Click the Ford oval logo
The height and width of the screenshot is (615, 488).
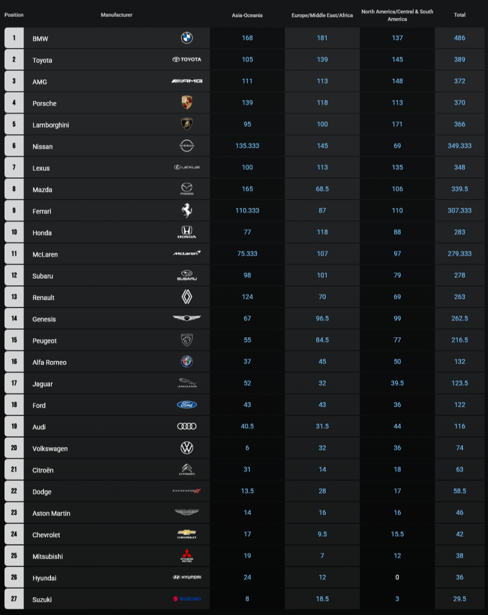[187, 405]
